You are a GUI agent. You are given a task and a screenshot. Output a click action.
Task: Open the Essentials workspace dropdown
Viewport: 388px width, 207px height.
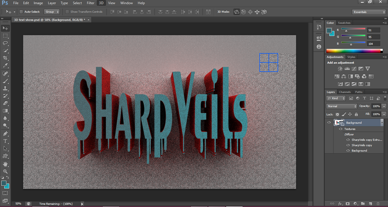point(369,12)
